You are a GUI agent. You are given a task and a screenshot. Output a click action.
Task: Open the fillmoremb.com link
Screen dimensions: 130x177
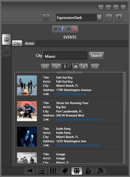(x=71, y=94)
